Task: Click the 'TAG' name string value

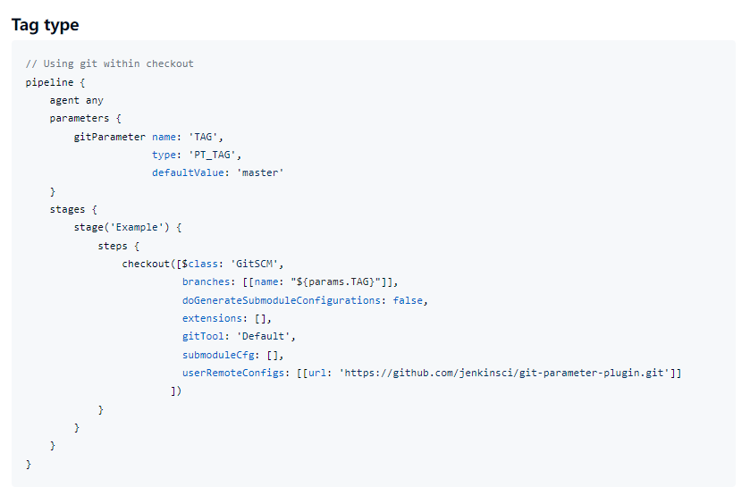Action: (203, 137)
